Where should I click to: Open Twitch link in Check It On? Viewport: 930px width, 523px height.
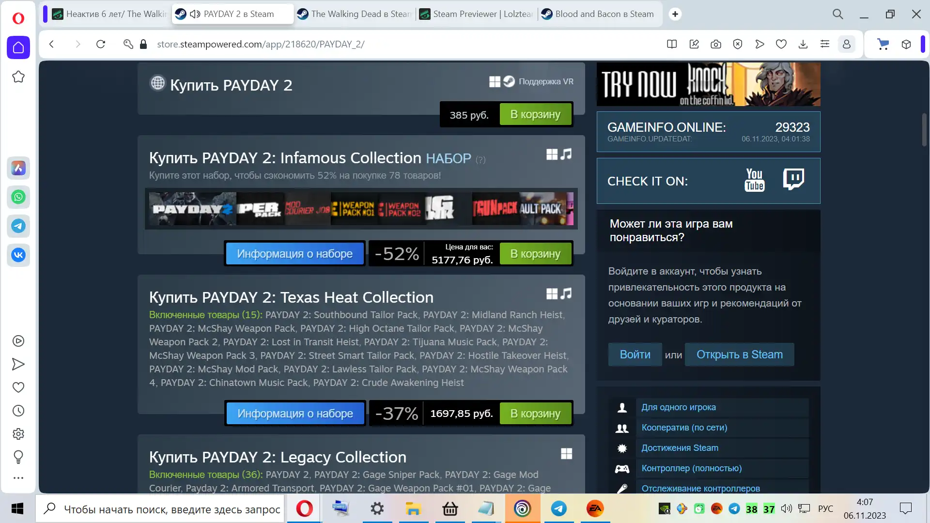click(793, 180)
